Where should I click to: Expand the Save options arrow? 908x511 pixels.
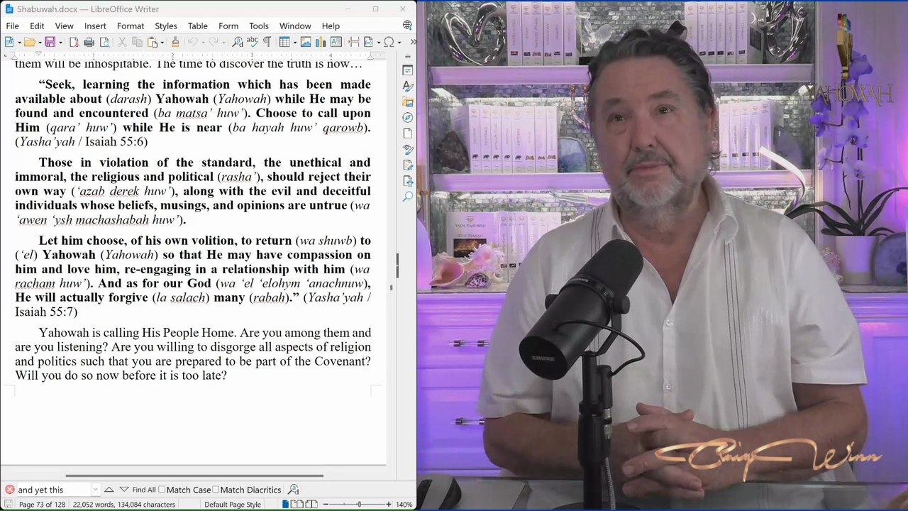(x=60, y=43)
